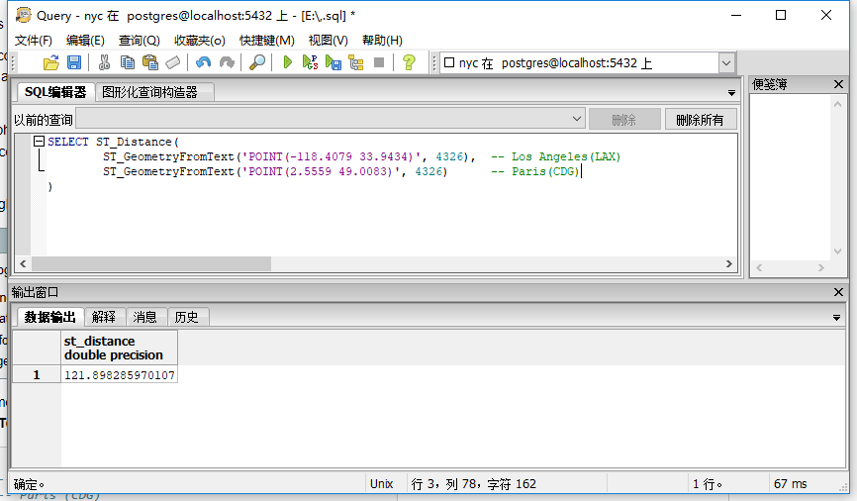The height and width of the screenshot is (501, 857).
Task: Click '67 ms' execution time in status bar
Action: [791, 483]
